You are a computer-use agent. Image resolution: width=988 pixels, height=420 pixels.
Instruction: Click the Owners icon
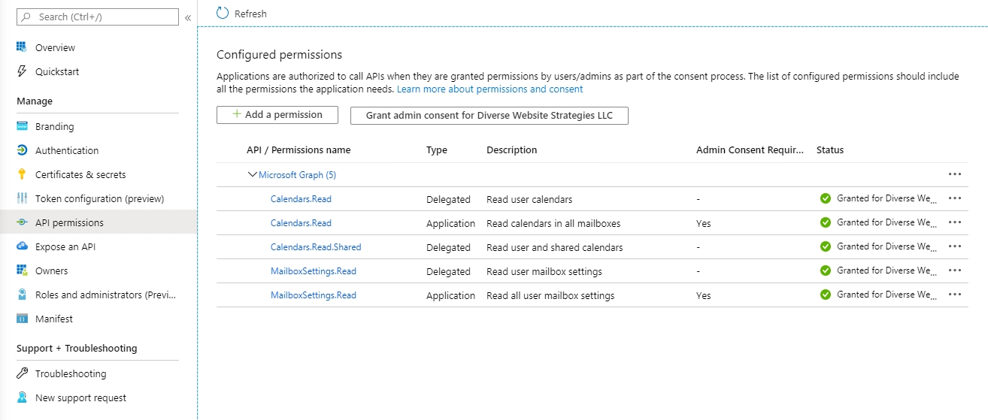click(x=22, y=270)
